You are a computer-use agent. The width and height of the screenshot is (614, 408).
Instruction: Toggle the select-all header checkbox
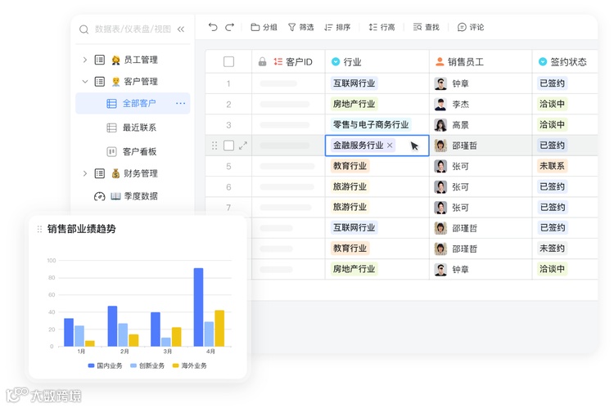(x=228, y=62)
